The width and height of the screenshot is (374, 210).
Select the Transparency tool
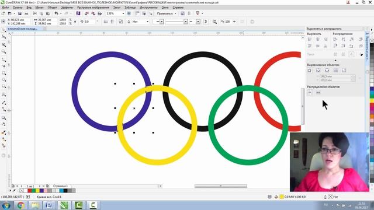click(4, 124)
